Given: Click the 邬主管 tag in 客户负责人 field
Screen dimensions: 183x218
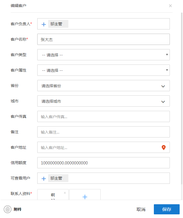Looking at the screenshot, I should 58,24.
